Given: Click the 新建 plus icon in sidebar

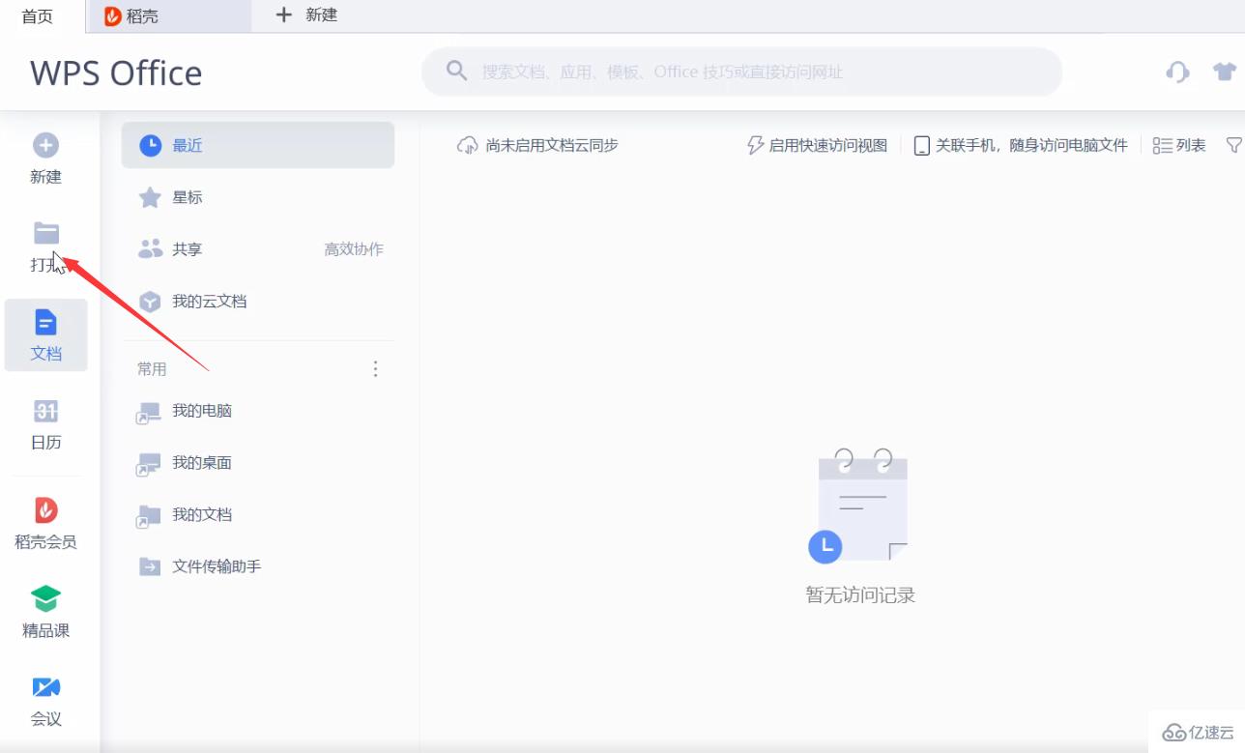Looking at the screenshot, I should (45, 146).
